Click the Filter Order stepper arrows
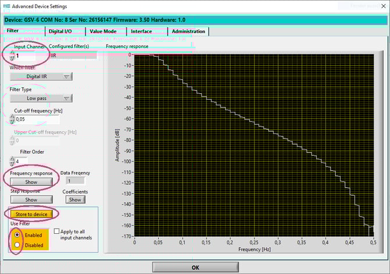390x274 pixels. [x=12, y=161]
